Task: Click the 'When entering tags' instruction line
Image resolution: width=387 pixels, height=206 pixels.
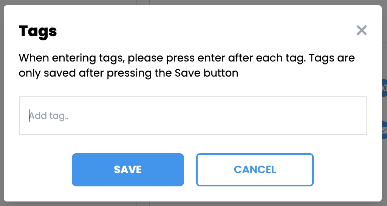Action: coord(187,58)
